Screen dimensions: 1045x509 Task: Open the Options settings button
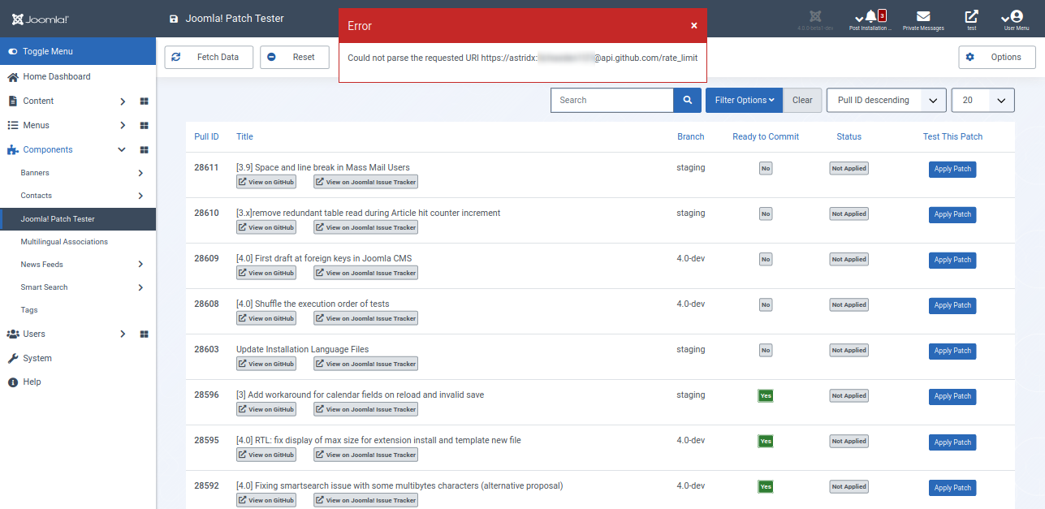coord(996,58)
